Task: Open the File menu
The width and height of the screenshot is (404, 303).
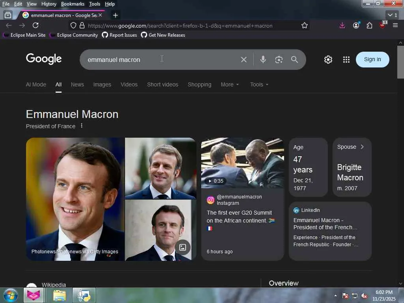Action: 6,4
